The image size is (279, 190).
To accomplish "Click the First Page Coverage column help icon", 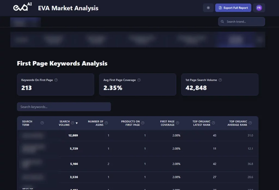I will point(177,123).
